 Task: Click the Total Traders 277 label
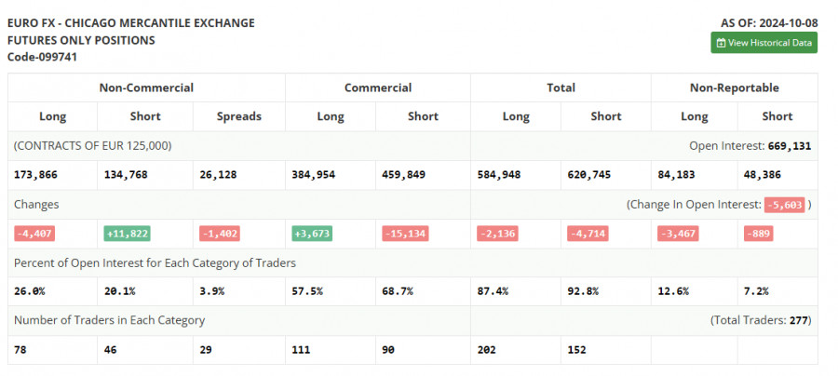(761, 320)
